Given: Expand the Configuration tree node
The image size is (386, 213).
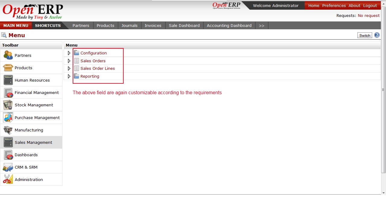Looking at the screenshot, I should 69,53.
